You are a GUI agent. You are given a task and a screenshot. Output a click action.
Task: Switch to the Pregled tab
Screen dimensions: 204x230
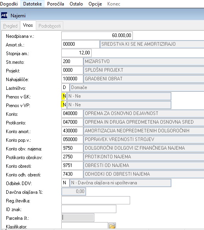tap(10, 26)
